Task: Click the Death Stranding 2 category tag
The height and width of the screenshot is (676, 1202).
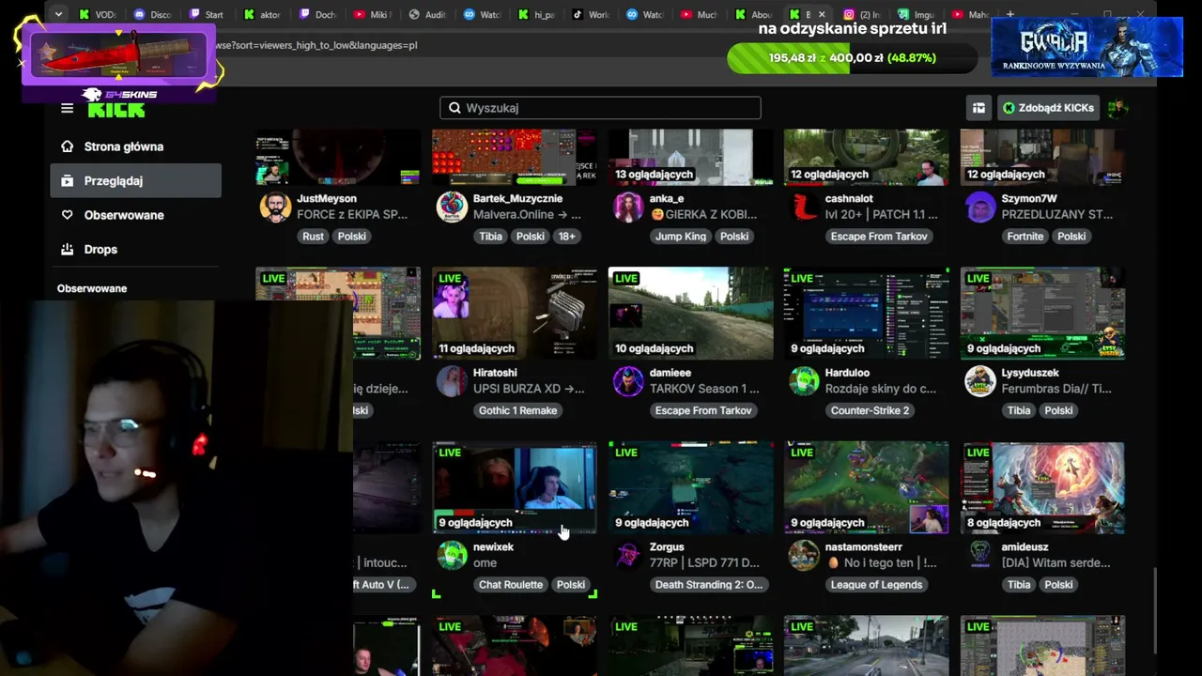Action: pos(709,585)
